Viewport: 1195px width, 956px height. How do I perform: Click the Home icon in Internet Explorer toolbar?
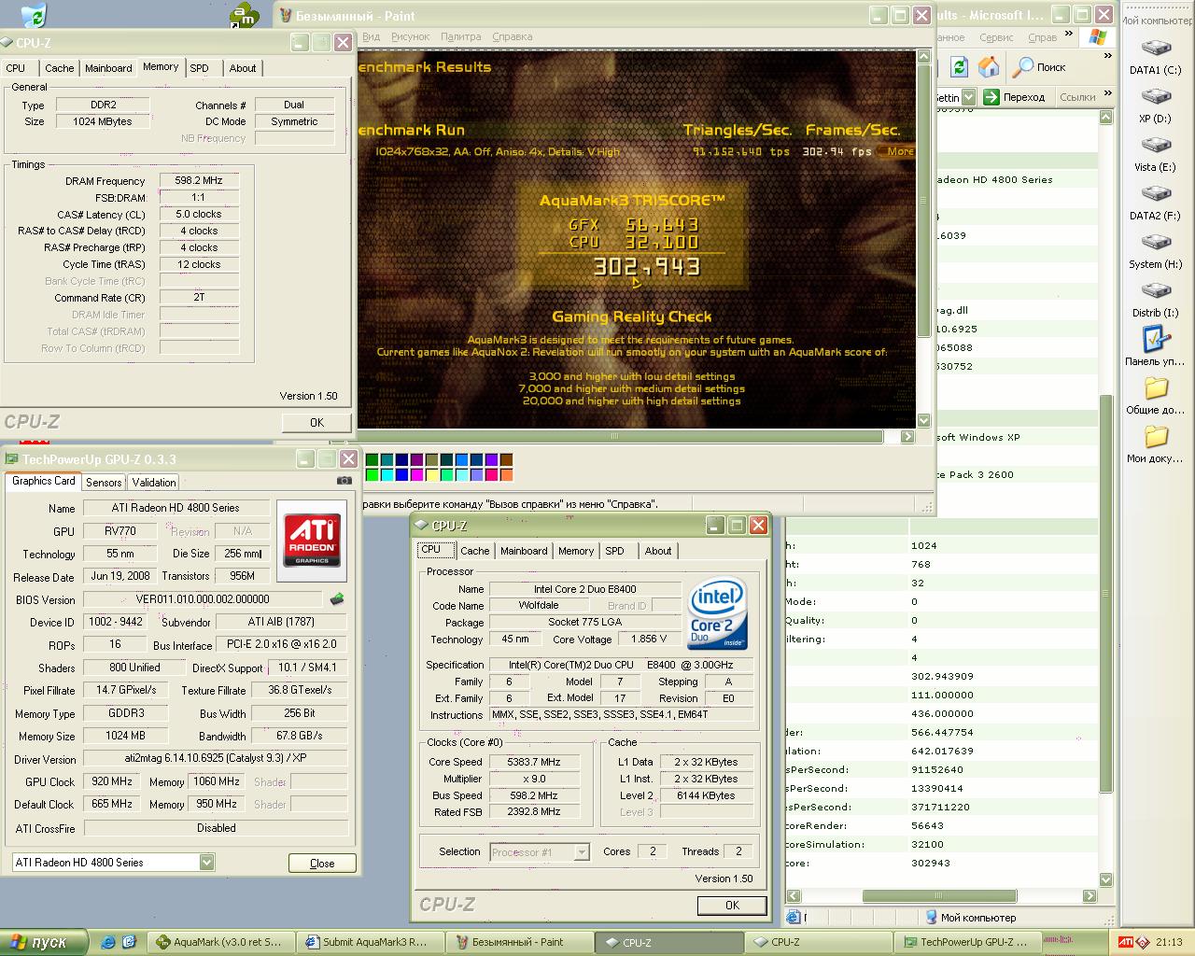[x=988, y=67]
